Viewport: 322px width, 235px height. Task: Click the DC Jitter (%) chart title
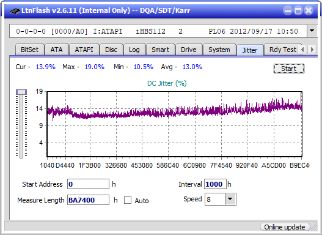click(167, 83)
